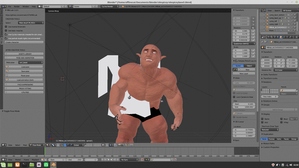This screenshot has height=168, width=299.
Task: Expand the Motion Paths panel
Action: pyautogui.click(x=269, y=143)
